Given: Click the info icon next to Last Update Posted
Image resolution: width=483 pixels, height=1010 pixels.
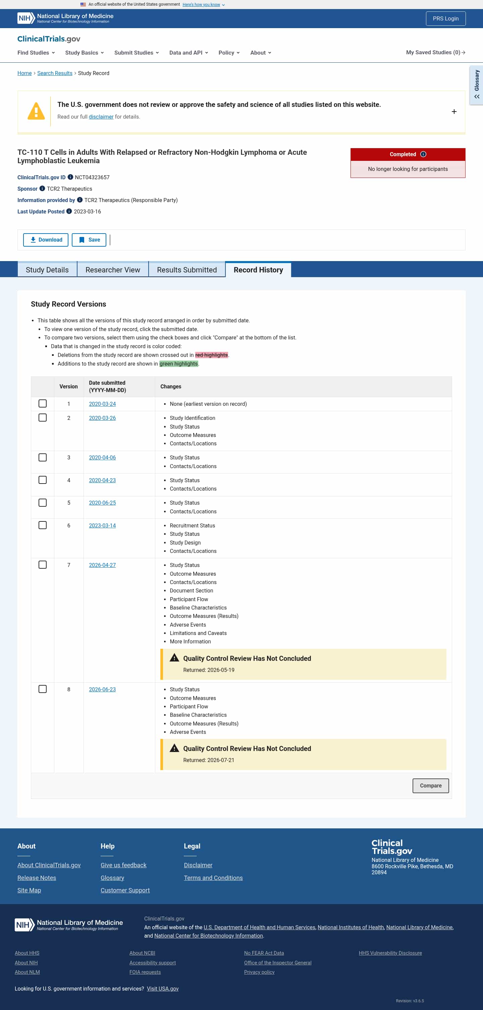Looking at the screenshot, I should [69, 211].
